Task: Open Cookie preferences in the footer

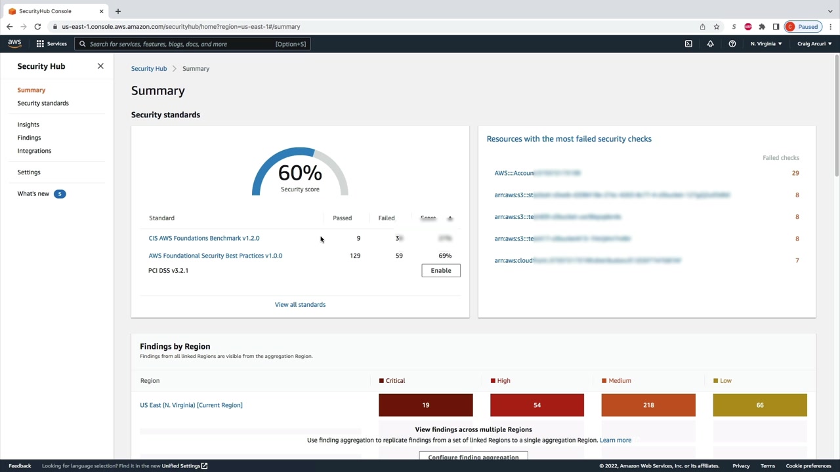Action: point(808,466)
